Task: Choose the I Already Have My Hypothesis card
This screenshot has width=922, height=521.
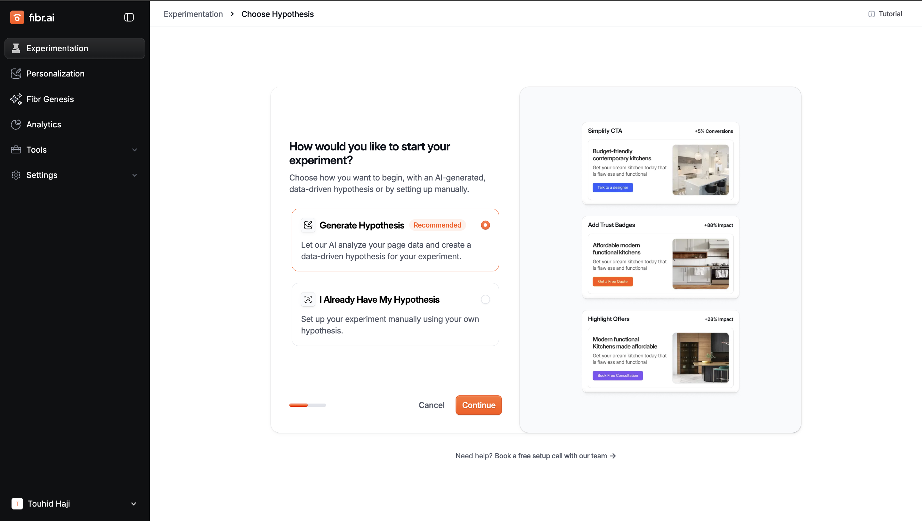Action: [395, 315]
